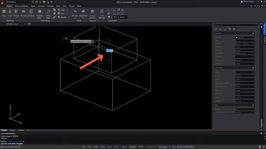266x149 pixels.
Task: Toggle Dynamic CCS in the status bar
Action: coord(151,147)
